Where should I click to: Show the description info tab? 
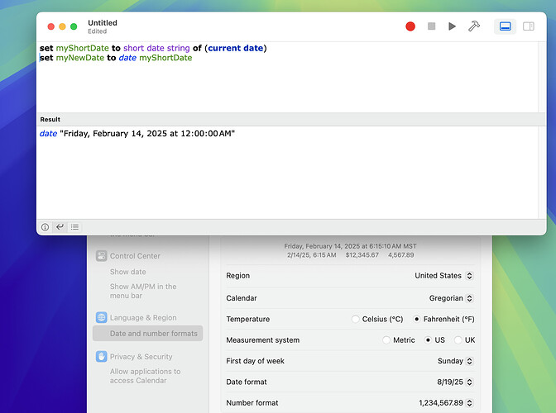click(45, 227)
